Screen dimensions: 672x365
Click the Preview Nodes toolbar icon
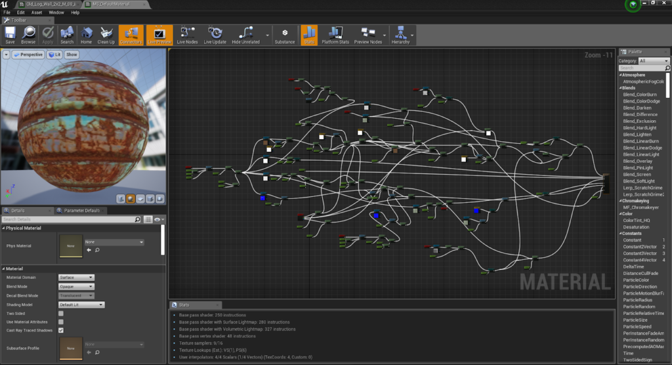(x=367, y=35)
